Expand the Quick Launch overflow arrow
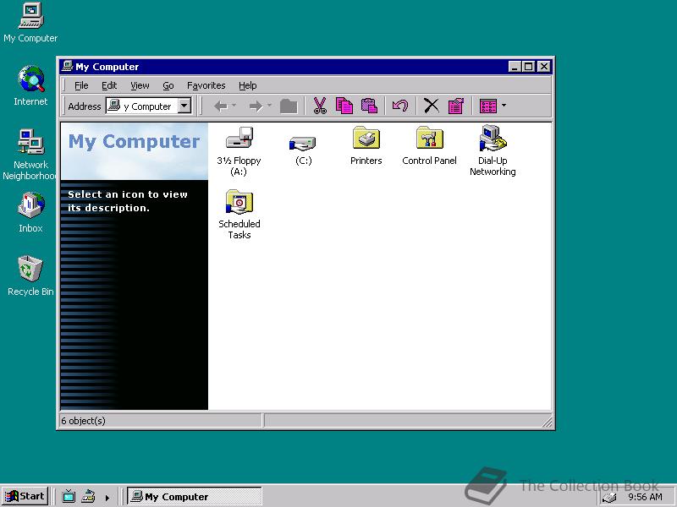Screen dimensions: 677x507 click(x=107, y=498)
